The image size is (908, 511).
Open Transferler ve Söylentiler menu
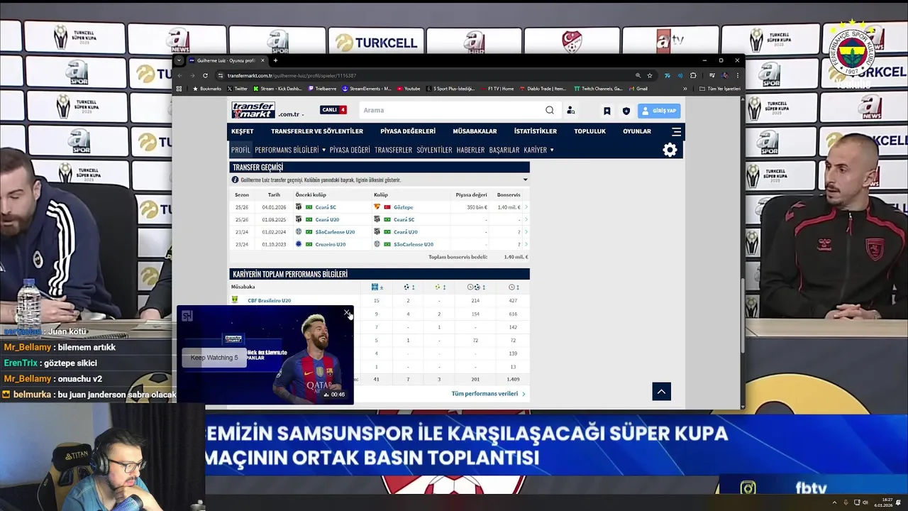pyautogui.click(x=316, y=131)
